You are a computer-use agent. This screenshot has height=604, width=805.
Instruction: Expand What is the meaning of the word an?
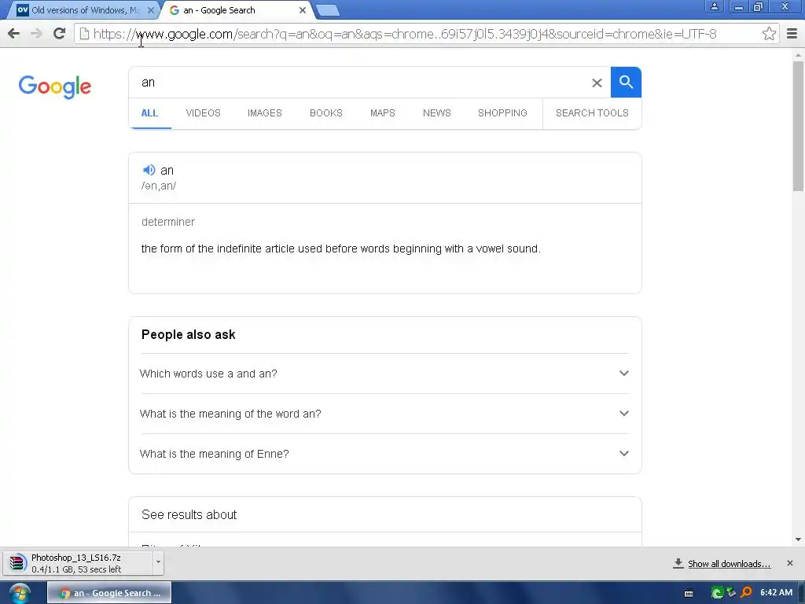coord(384,414)
